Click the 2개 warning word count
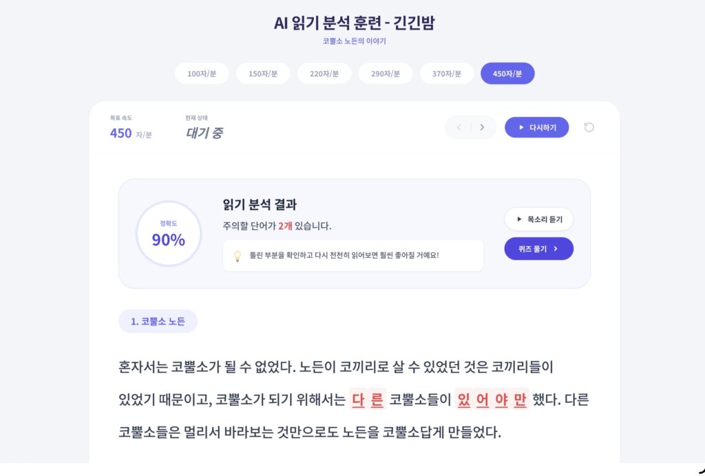 tap(285, 226)
